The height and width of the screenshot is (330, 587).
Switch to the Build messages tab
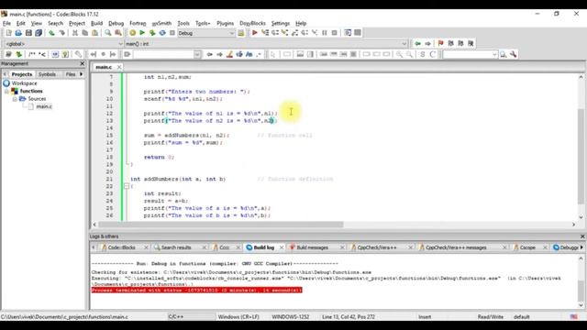click(312, 247)
